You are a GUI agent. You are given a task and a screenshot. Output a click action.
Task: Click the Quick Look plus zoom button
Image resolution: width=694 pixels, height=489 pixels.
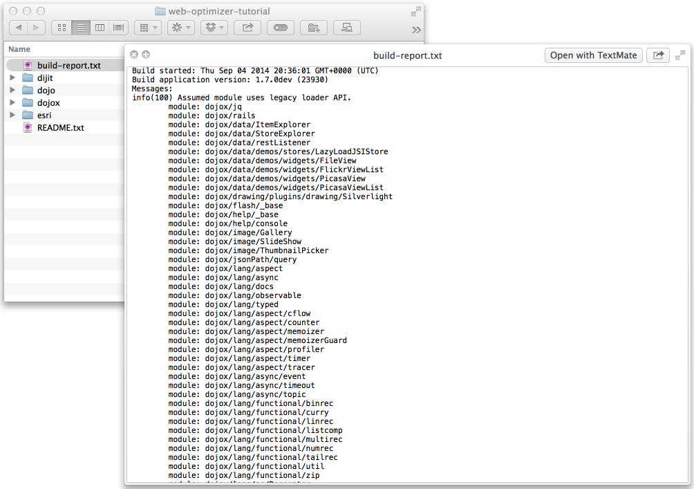coord(146,55)
